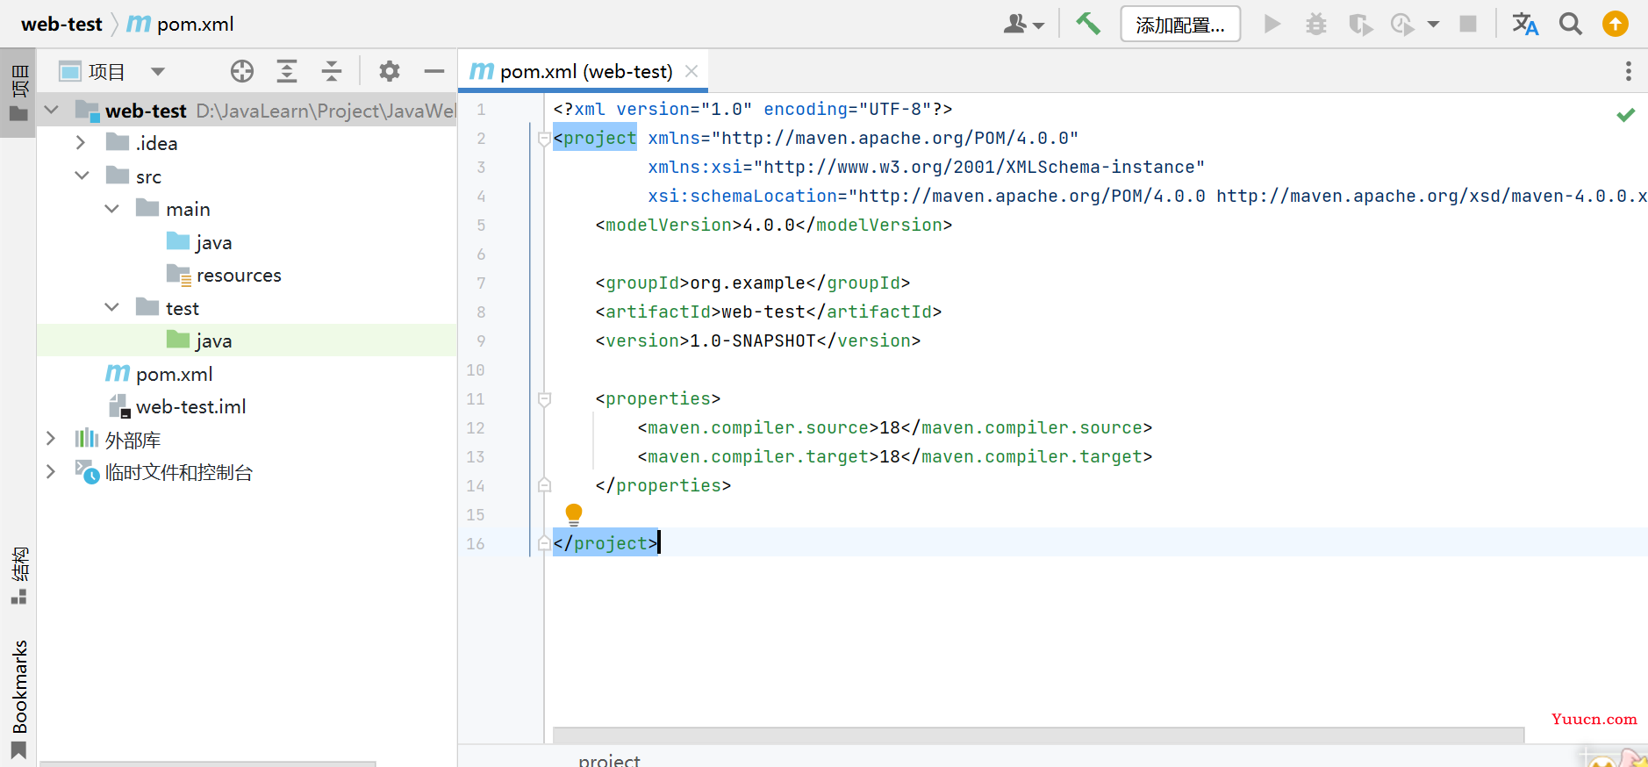The width and height of the screenshot is (1648, 767).
Task: Click maven.compiler.target line
Action: click(x=894, y=456)
